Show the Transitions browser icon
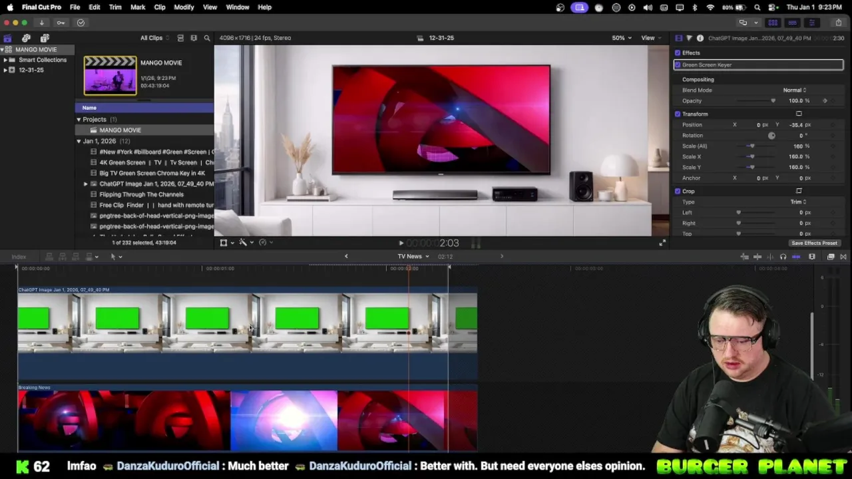 point(843,257)
